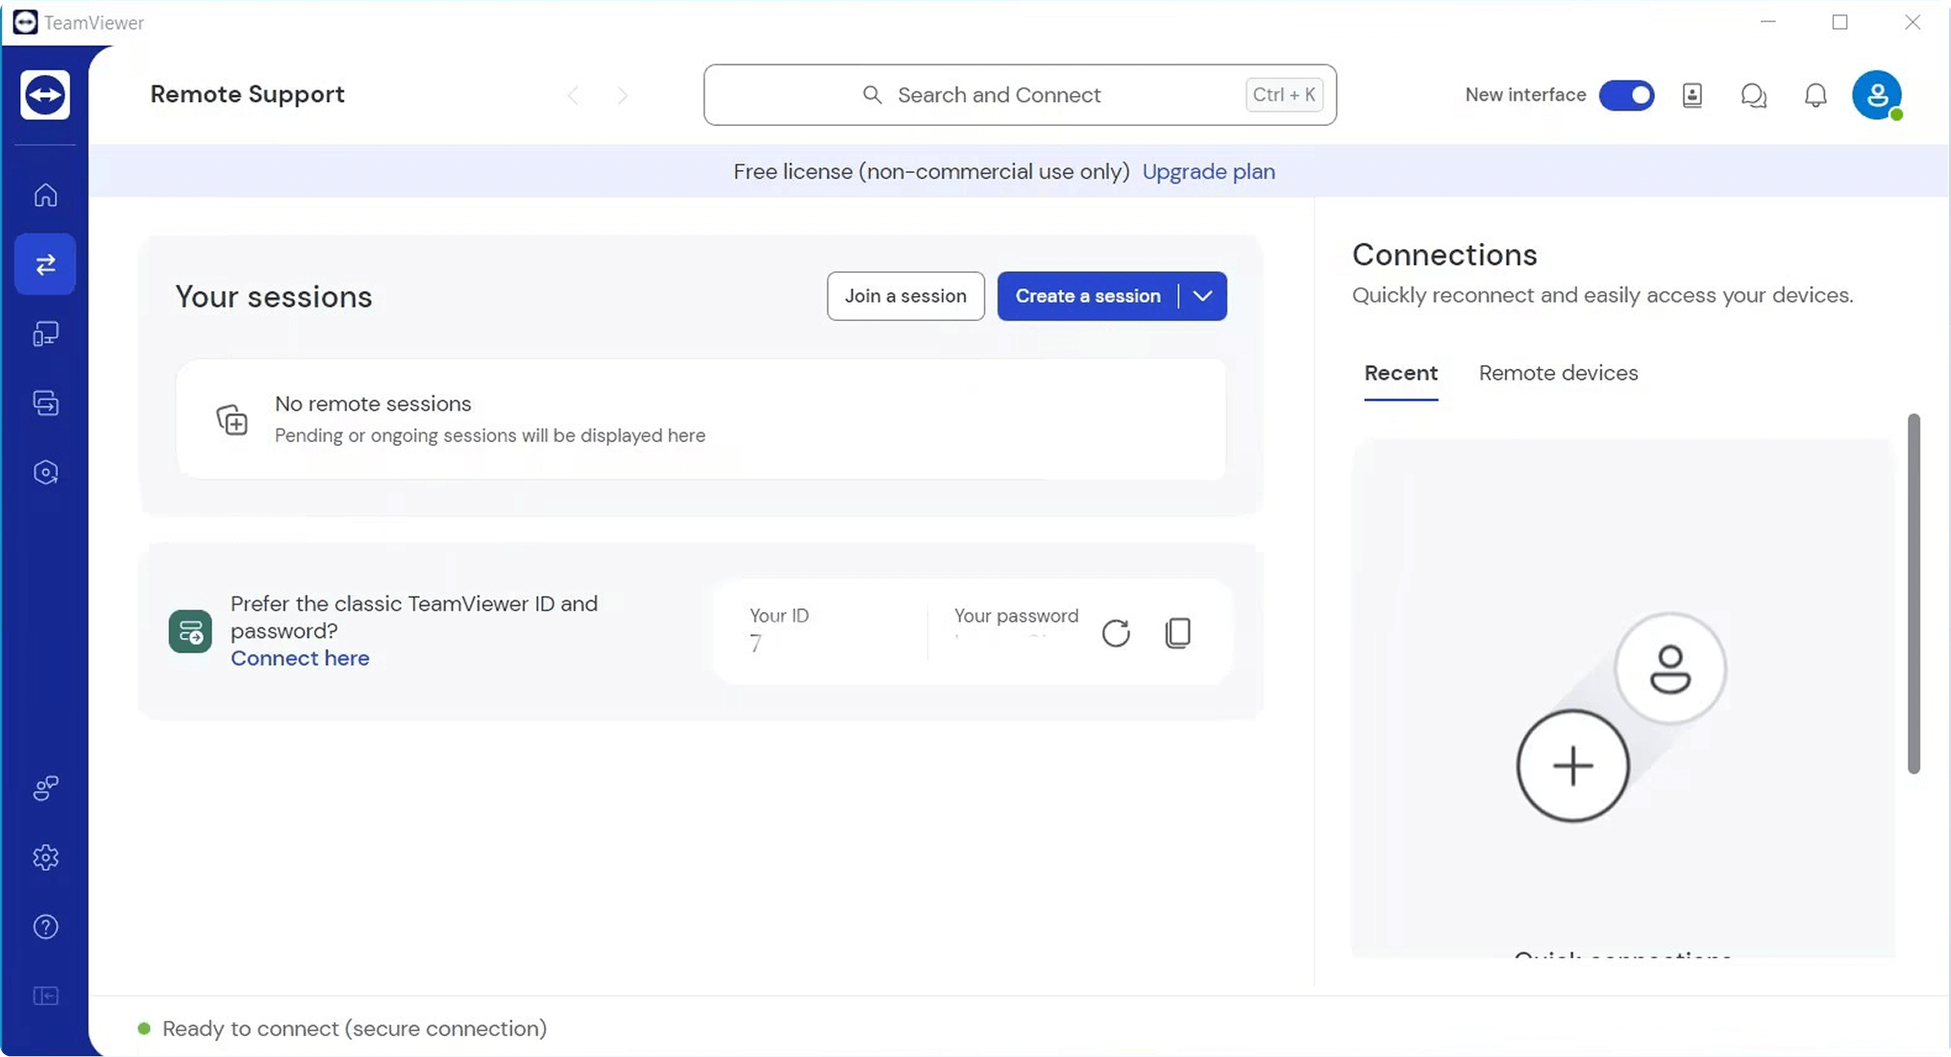Click the TeamViewer logo in sidebar
The height and width of the screenshot is (1057, 1951).
45,94
